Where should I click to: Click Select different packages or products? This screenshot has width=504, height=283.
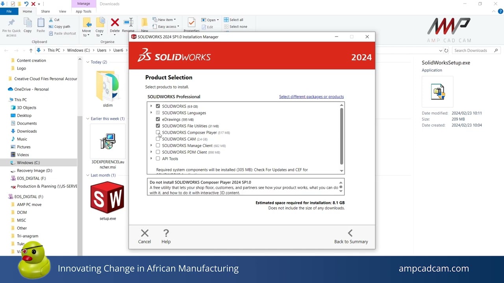click(311, 97)
